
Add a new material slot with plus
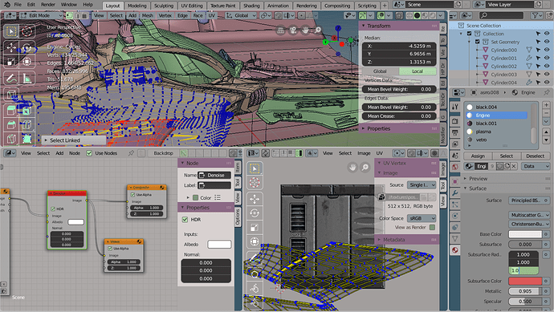point(546,105)
